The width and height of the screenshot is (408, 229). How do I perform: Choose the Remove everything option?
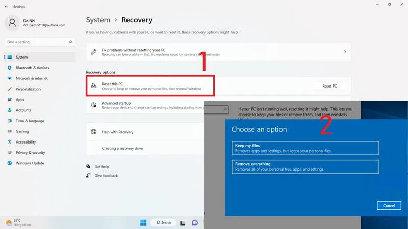[x=304, y=167]
